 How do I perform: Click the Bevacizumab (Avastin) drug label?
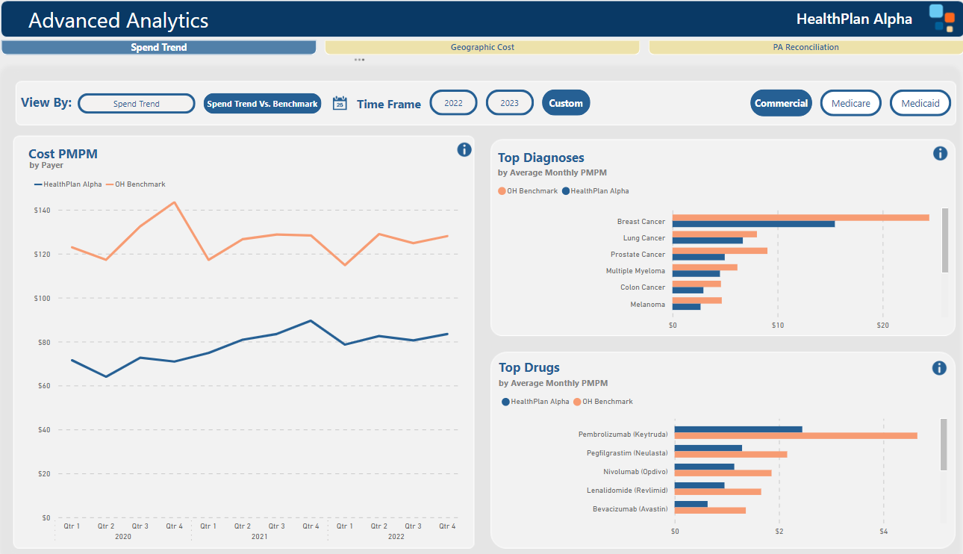630,509
